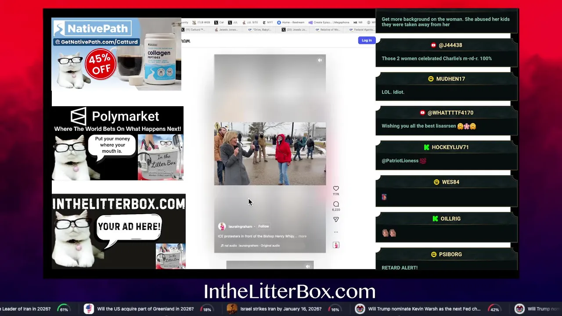This screenshot has width=562, height=316.
Task: Click the NativePath collagen ad banner
Action: coord(116,54)
